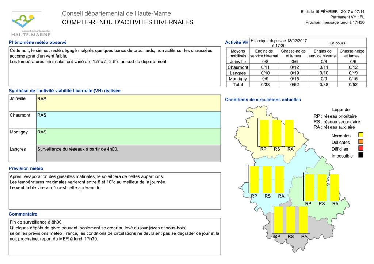This screenshot has height=264, width=374.
Task: Click 'Chasse-neige et lames' under En cours
Action: 352,53
